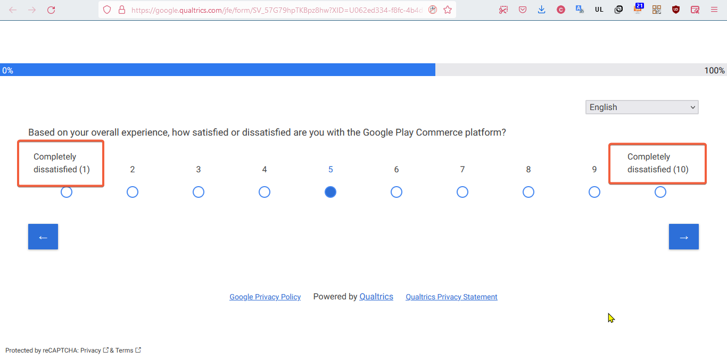Select rating 1 radio button
This screenshot has height=360, width=727.
click(x=67, y=192)
